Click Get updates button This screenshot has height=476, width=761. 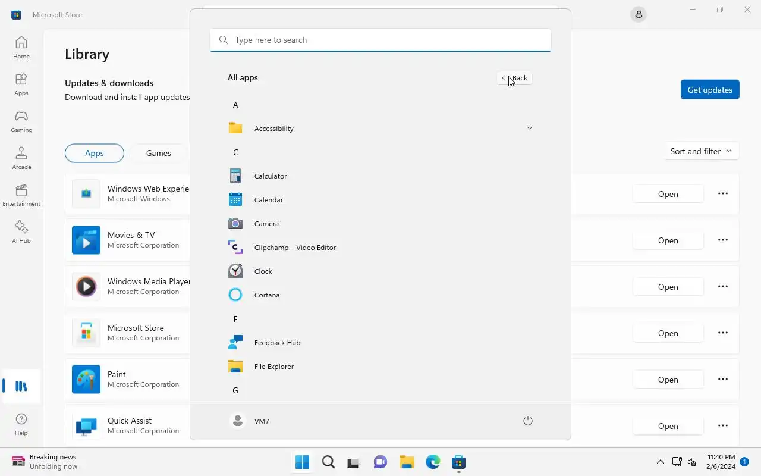click(x=710, y=90)
